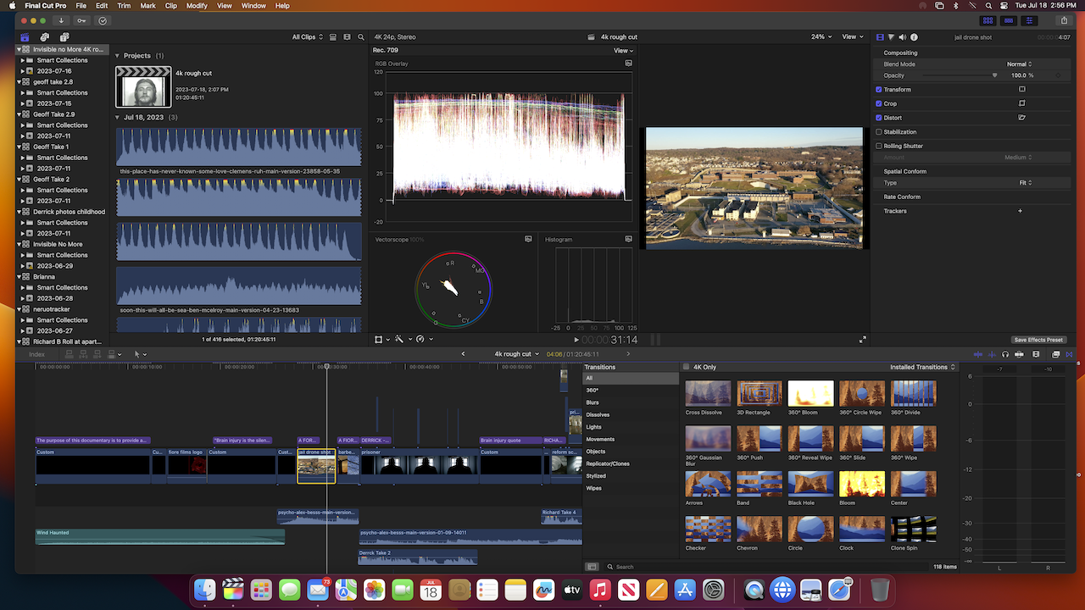1085x610 pixels.
Task: Uncheck the Transform checkbox
Action: tap(879, 90)
